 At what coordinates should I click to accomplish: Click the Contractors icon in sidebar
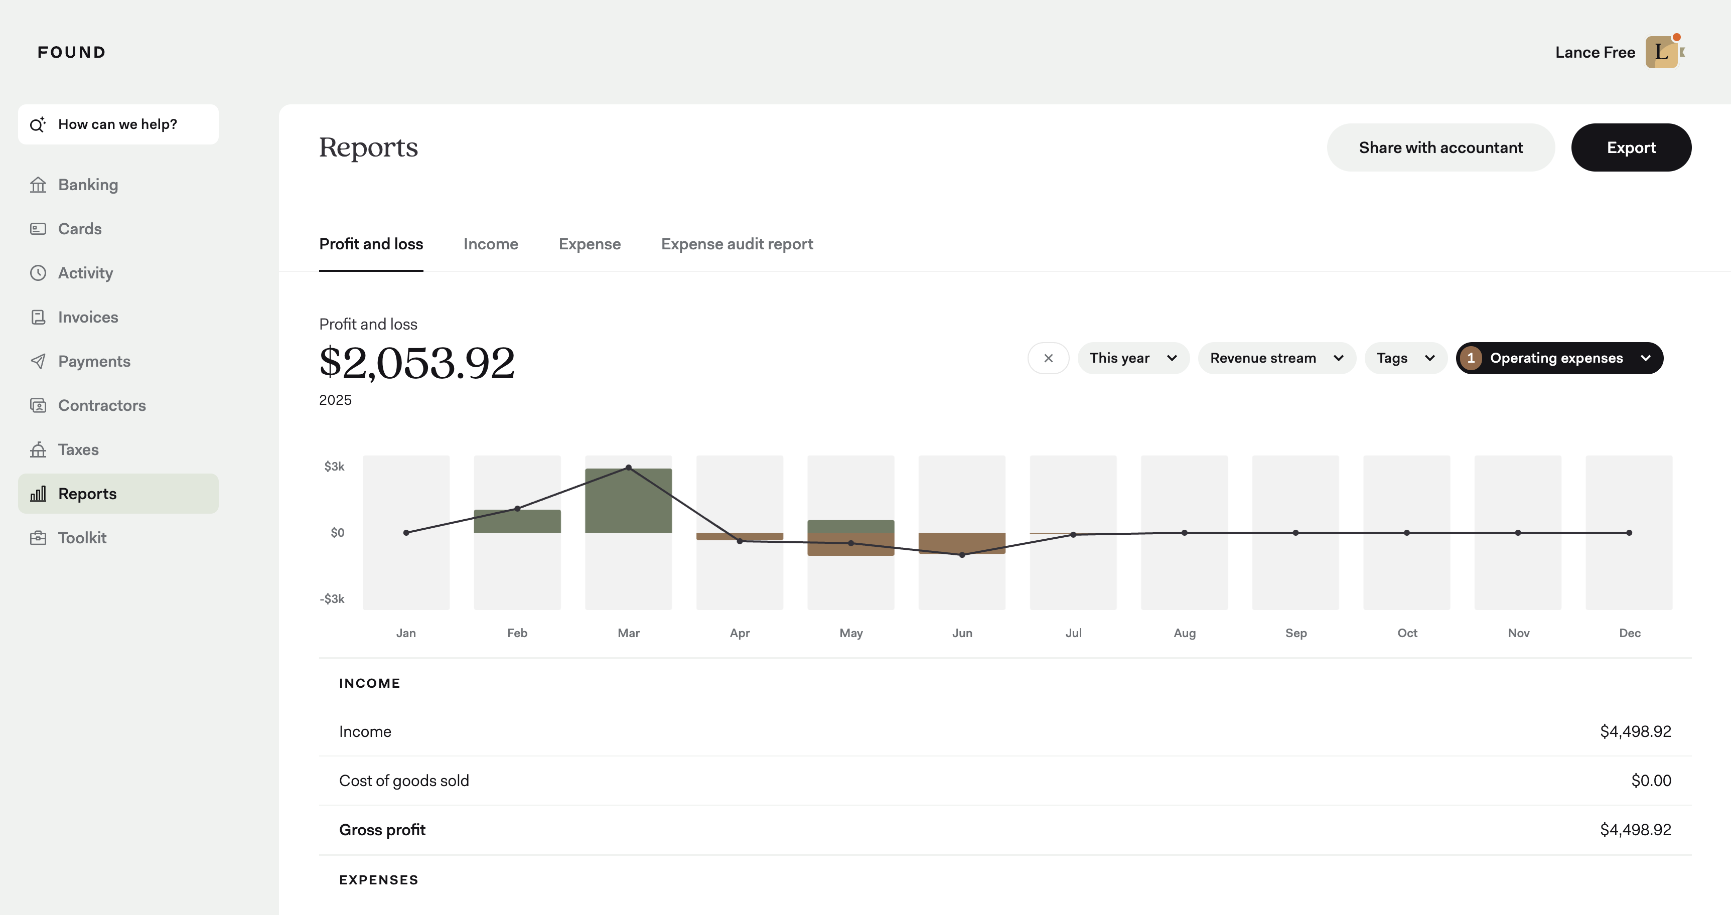(38, 406)
